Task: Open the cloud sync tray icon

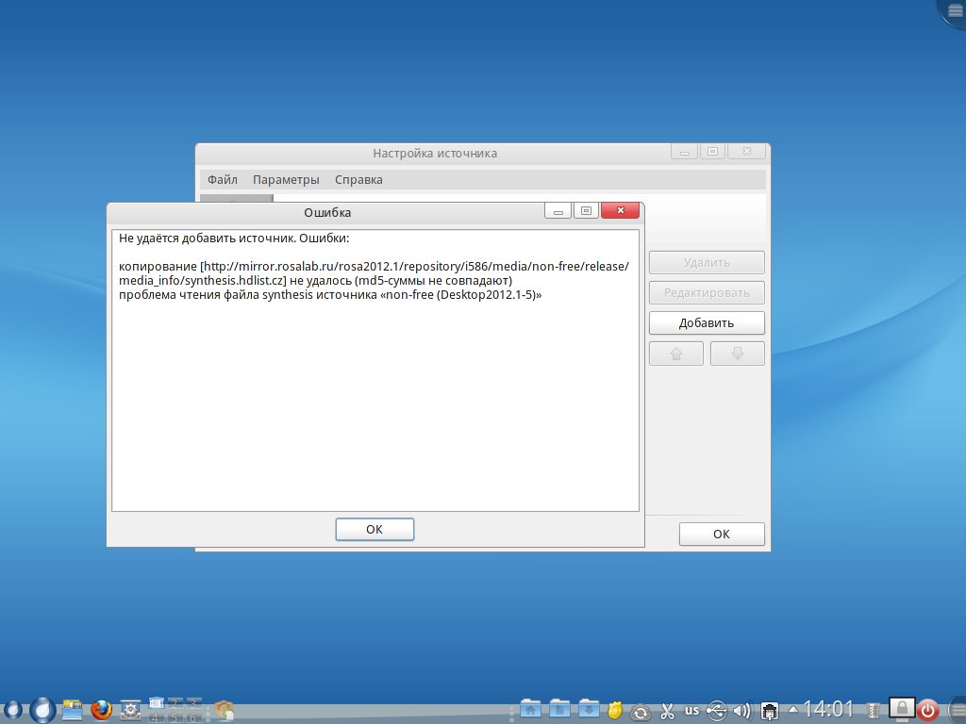Action: pyautogui.click(x=641, y=713)
